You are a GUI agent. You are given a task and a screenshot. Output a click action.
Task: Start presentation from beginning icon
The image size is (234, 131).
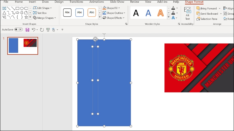pos(48,30)
